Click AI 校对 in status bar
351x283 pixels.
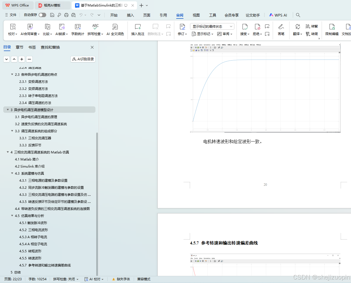pos(94,279)
